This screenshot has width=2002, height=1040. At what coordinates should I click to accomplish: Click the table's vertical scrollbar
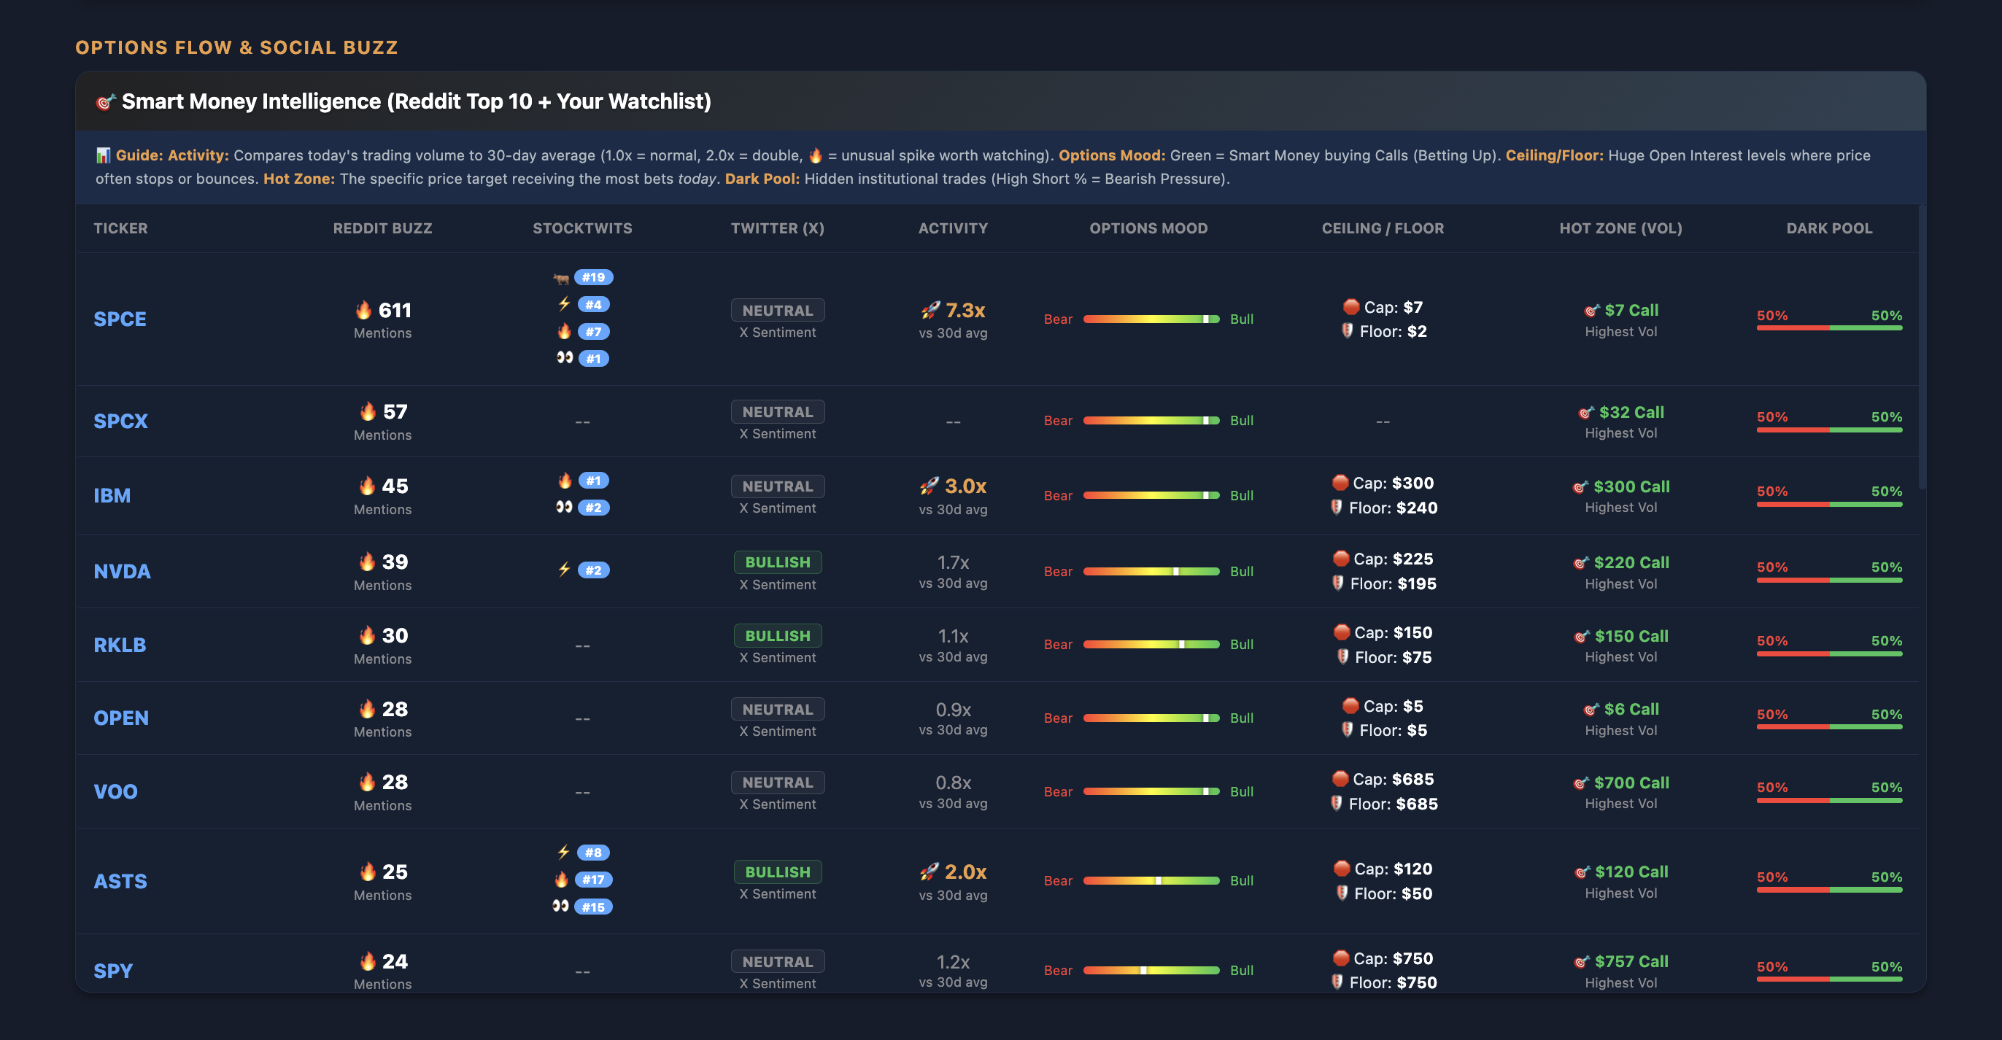click(x=1921, y=346)
